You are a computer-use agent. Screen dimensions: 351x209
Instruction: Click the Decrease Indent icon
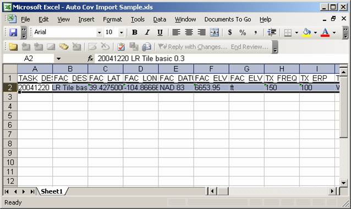click(272, 32)
